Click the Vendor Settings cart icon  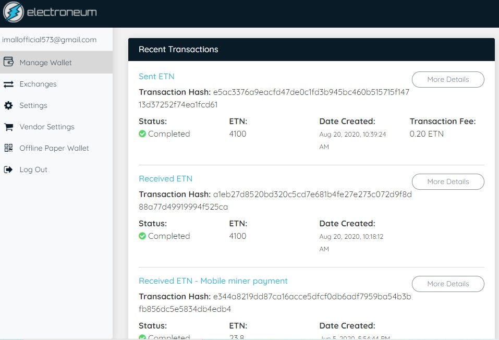point(8,127)
